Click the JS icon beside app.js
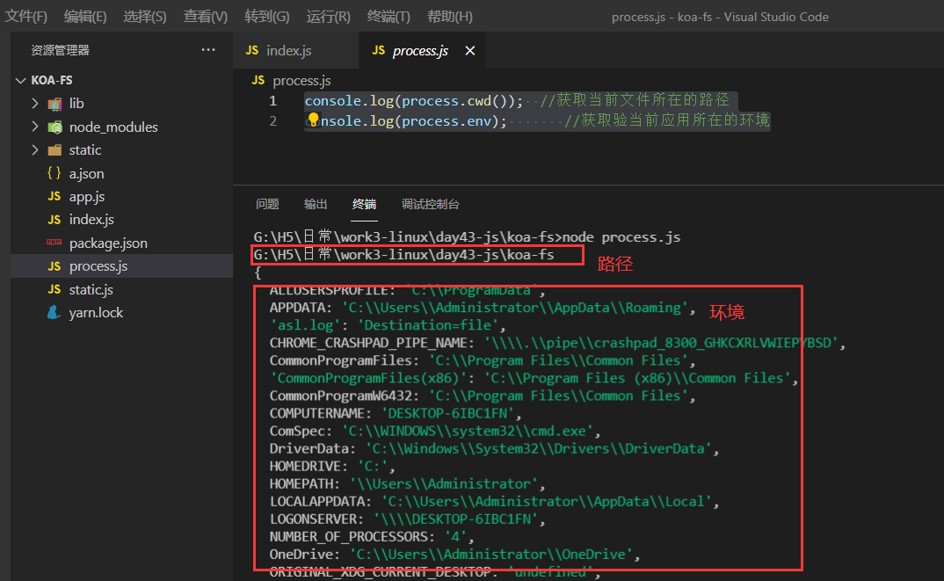The height and width of the screenshot is (581, 944). click(54, 196)
